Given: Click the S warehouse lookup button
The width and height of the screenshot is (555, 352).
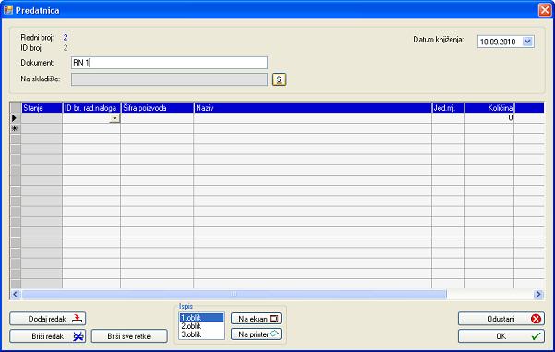Looking at the screenshot, I should tap(279, 79).
